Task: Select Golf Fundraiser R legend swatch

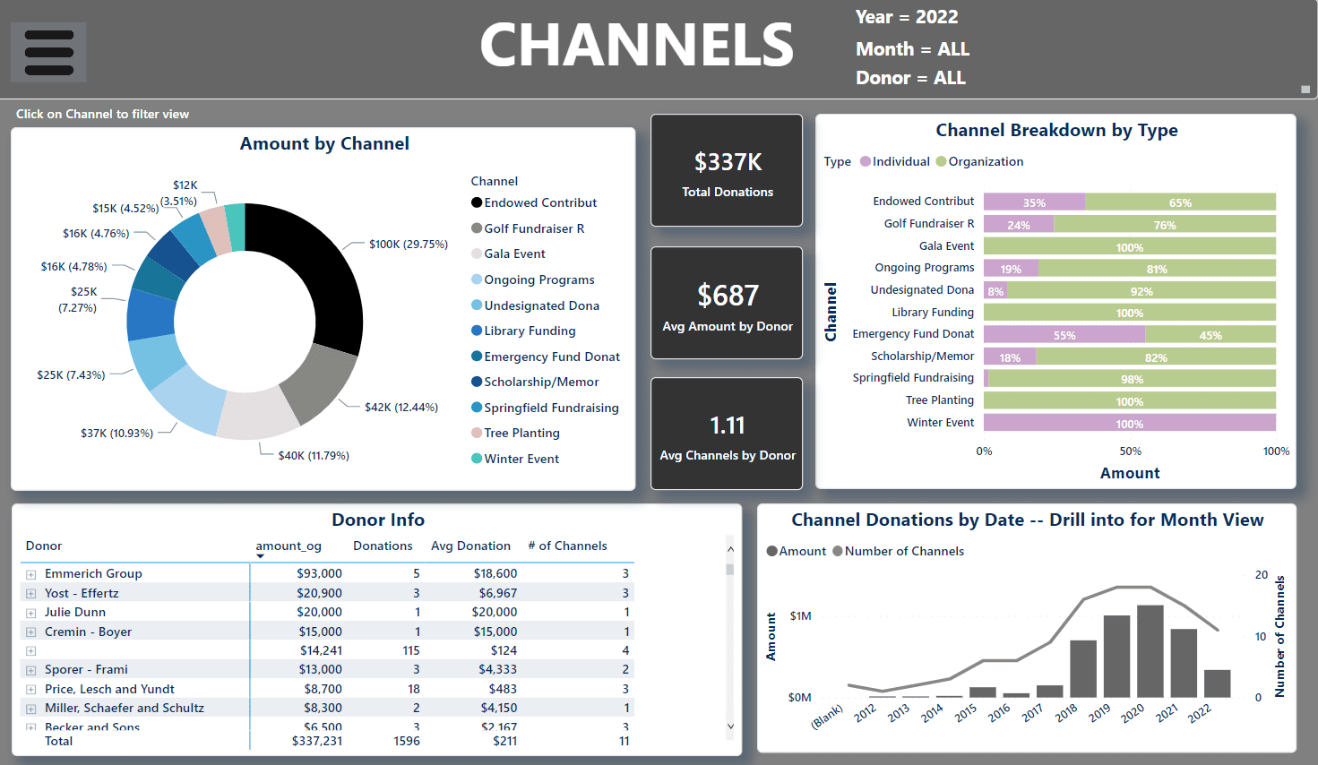Action: click(x=477, y=228)
